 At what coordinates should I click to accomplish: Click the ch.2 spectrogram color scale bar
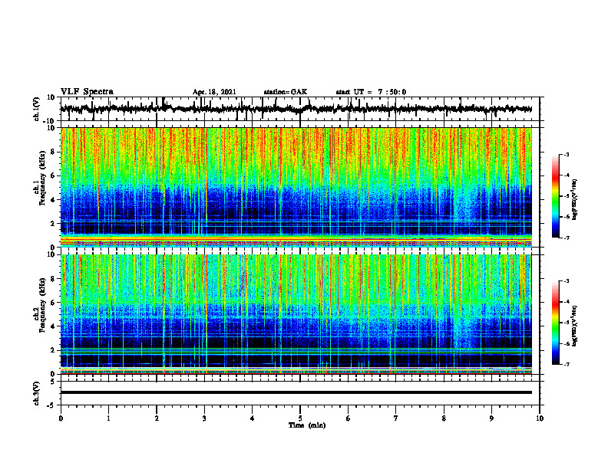[555, 323]
